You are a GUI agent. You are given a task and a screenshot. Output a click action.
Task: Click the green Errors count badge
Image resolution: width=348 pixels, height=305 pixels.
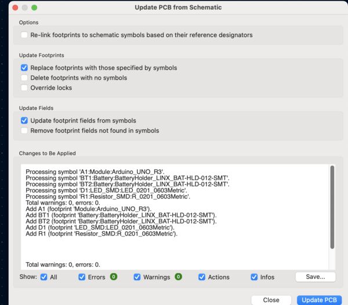(114, 277)
